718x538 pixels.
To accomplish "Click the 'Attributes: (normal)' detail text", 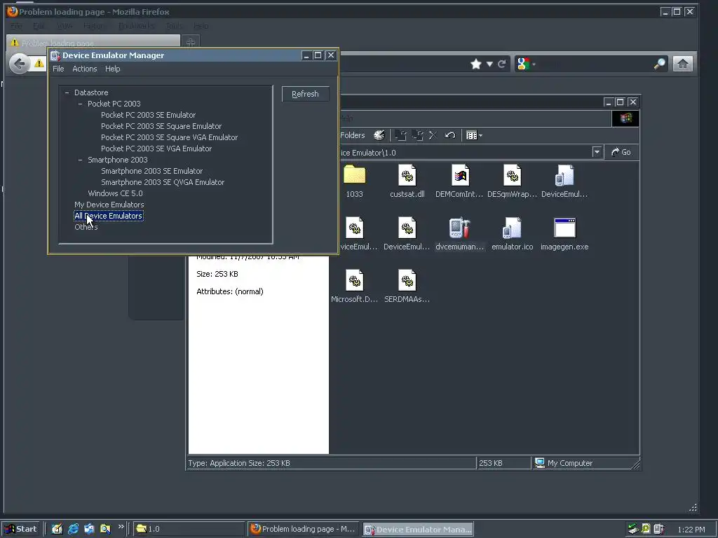I will click(x=230, y=291).
